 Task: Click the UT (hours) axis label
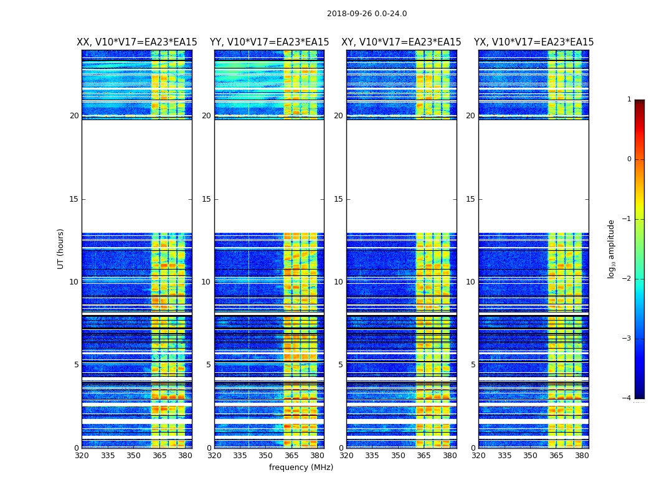point(60,249)
